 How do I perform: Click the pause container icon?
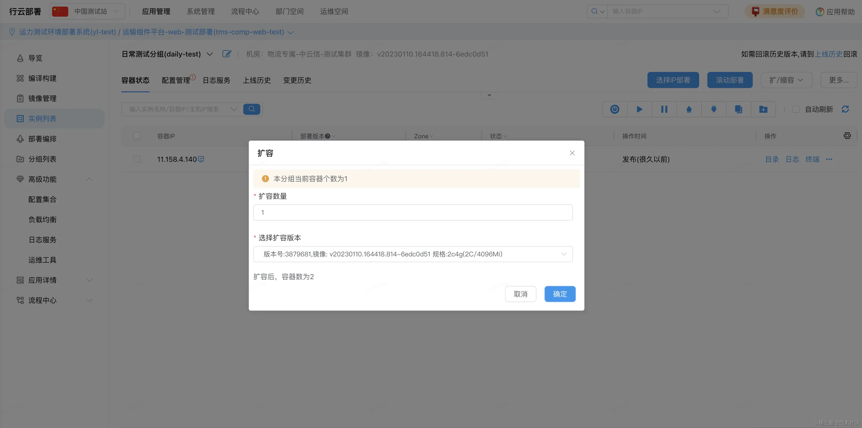[664, 109]
